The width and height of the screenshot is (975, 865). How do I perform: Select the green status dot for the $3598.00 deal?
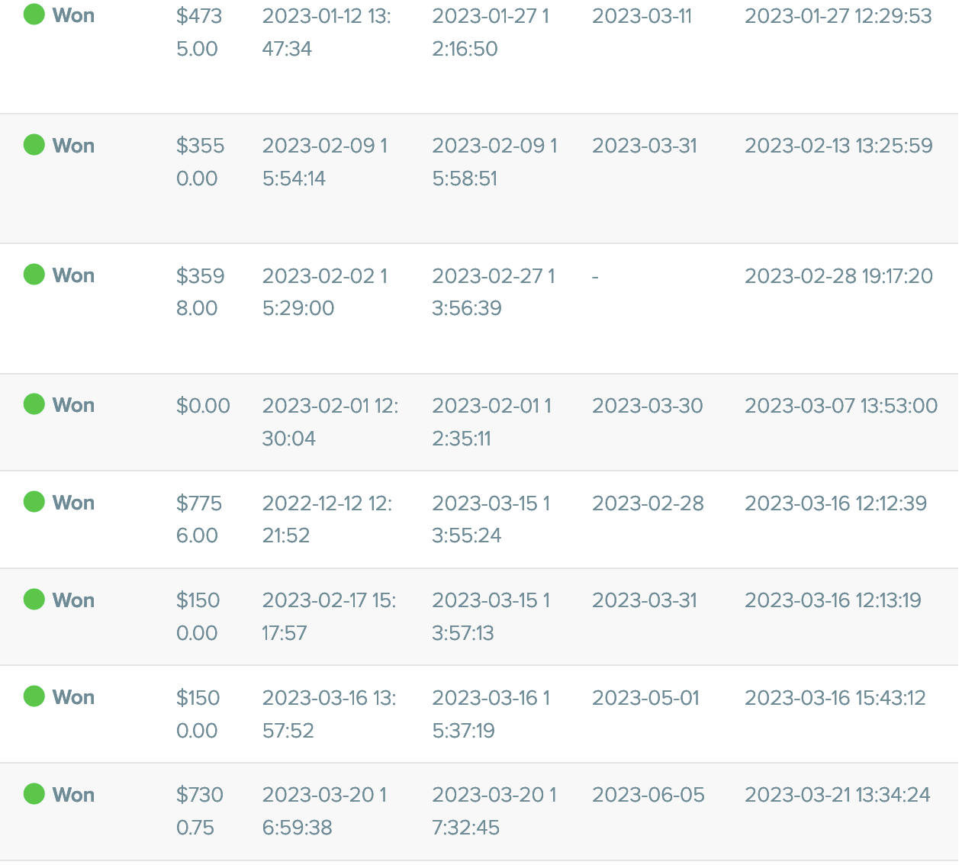pyautogui.click(x=34, y=274)
